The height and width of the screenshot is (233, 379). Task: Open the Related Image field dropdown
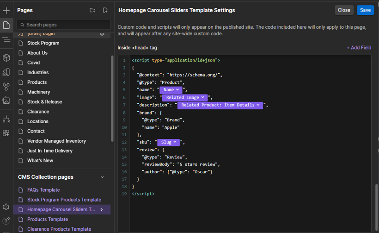pyautogui.click(x=185, y=98)
